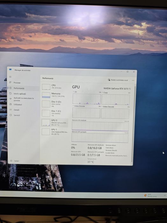
Task: Click the 0.8/16.0 GB dedicated memory value
Action: 94,148
